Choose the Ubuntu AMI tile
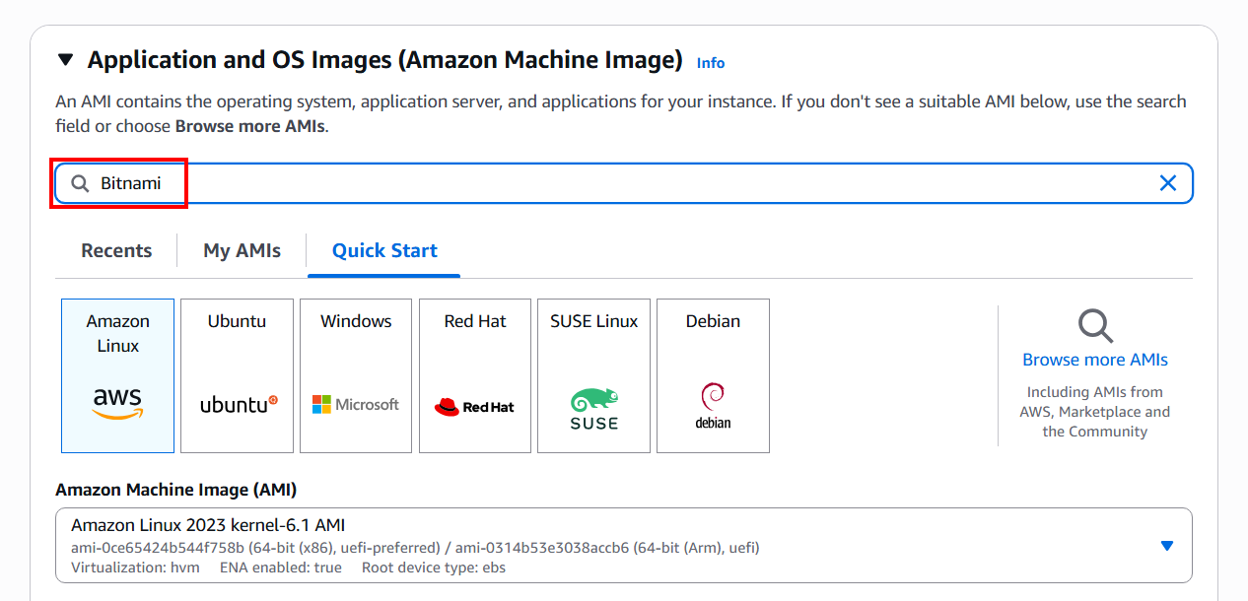The width and height of the screenshot is (1248, 601). [x=237, y=376]
